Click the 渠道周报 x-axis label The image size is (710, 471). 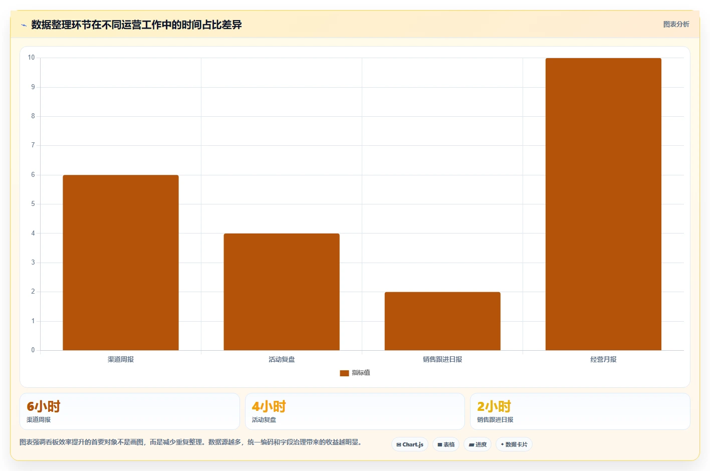point(121,359)
